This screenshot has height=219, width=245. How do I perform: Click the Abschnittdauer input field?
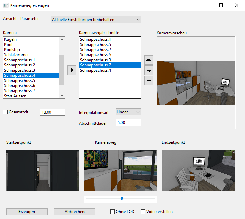tap(128, 122)
